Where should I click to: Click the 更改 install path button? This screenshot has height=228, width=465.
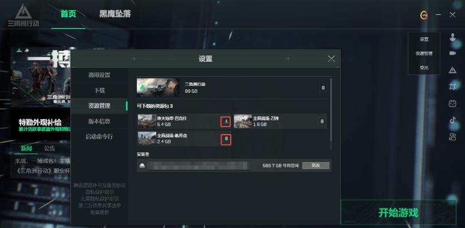[316, 166]
